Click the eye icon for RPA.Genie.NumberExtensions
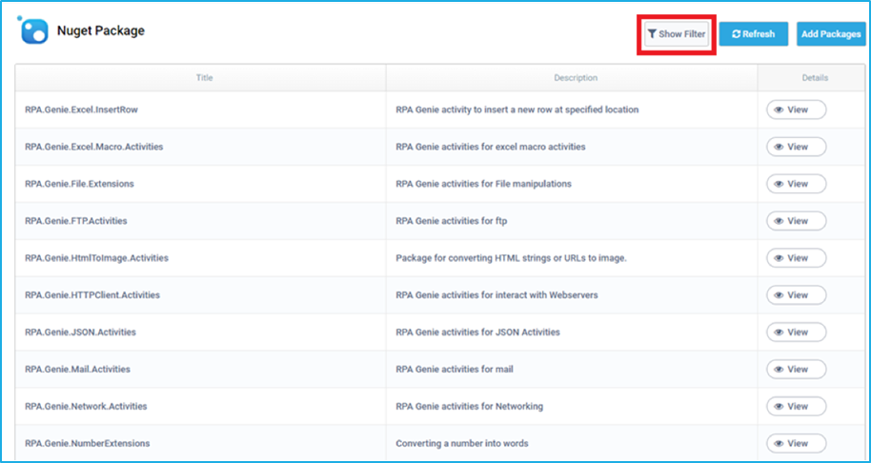 [x=779, y=443]
